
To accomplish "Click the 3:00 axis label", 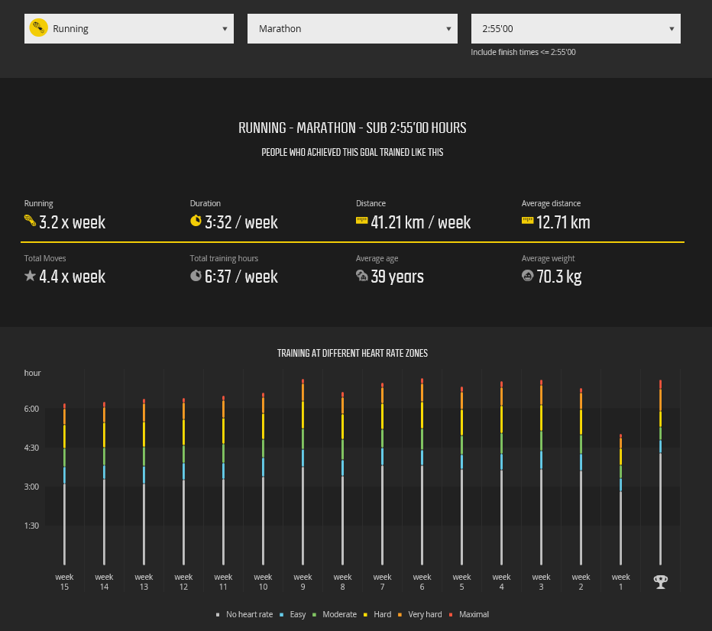I will [31, 487].
